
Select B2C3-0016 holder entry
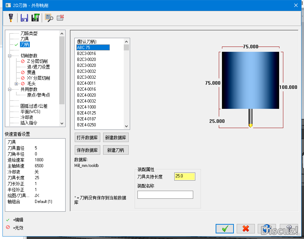click(x=87, y=54)
